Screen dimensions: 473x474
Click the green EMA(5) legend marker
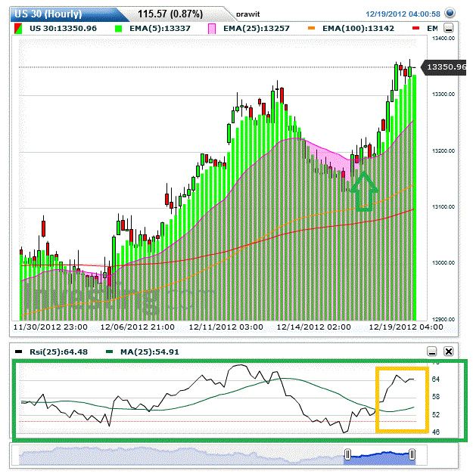[x=119, y=28]
